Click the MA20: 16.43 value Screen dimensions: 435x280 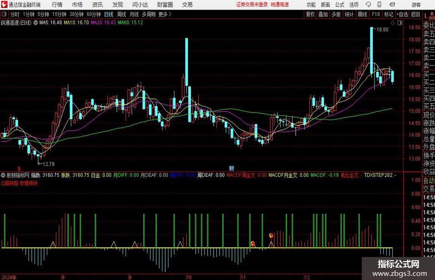tap(103, 23)
